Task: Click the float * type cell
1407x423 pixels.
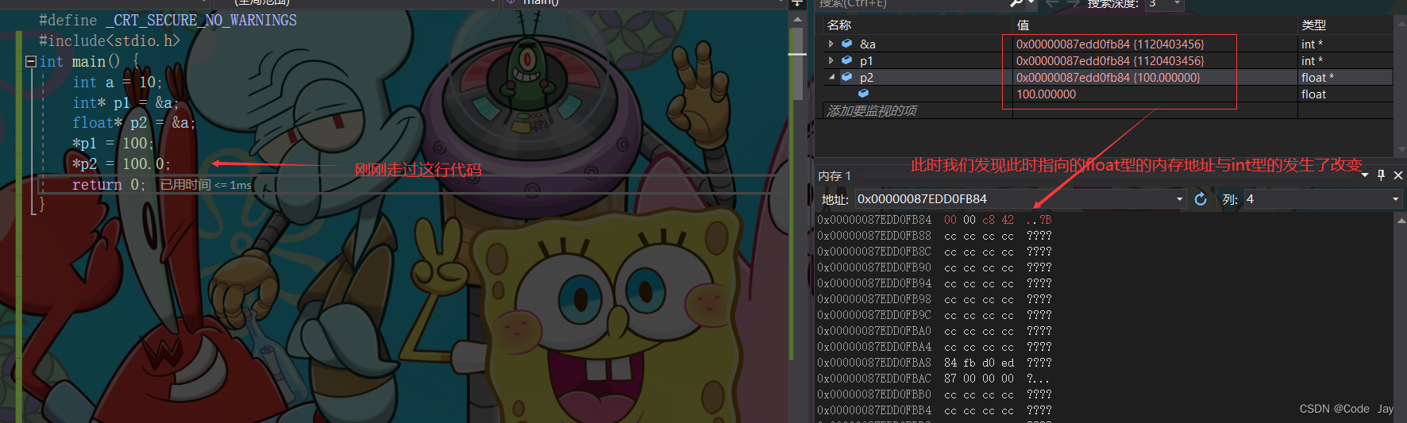Action: [1317, 77]
